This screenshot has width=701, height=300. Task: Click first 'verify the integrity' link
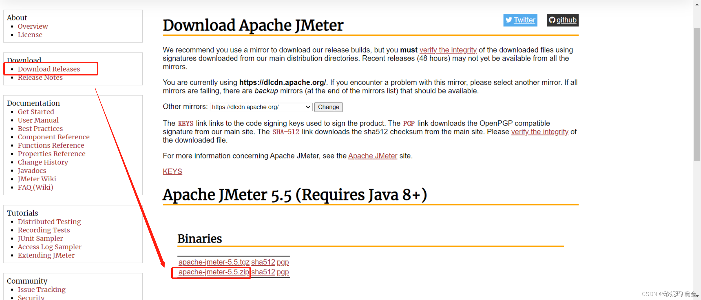click(448, 50)
